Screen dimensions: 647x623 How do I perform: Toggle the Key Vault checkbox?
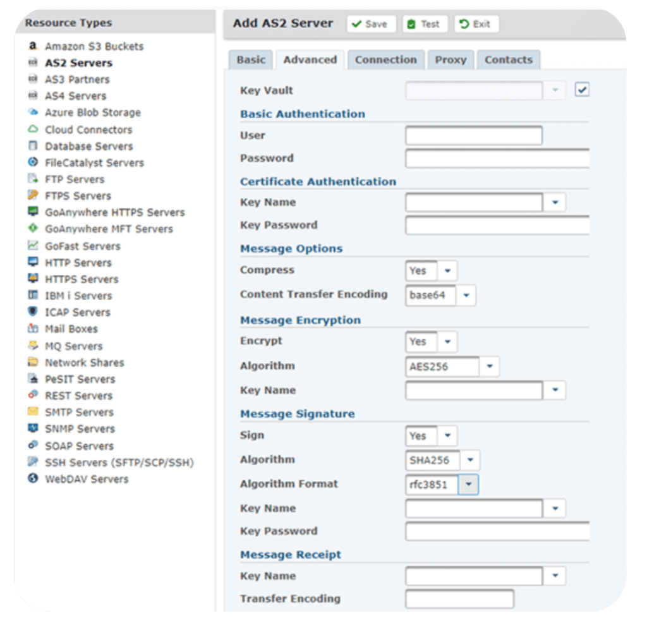tap(581, 90)
